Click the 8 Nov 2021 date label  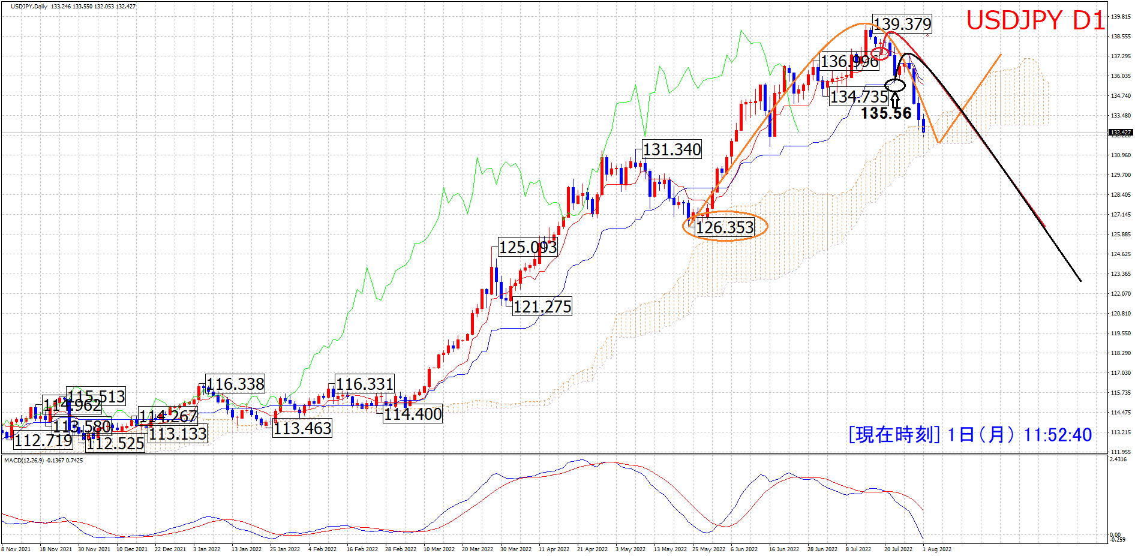coord(16,549)
